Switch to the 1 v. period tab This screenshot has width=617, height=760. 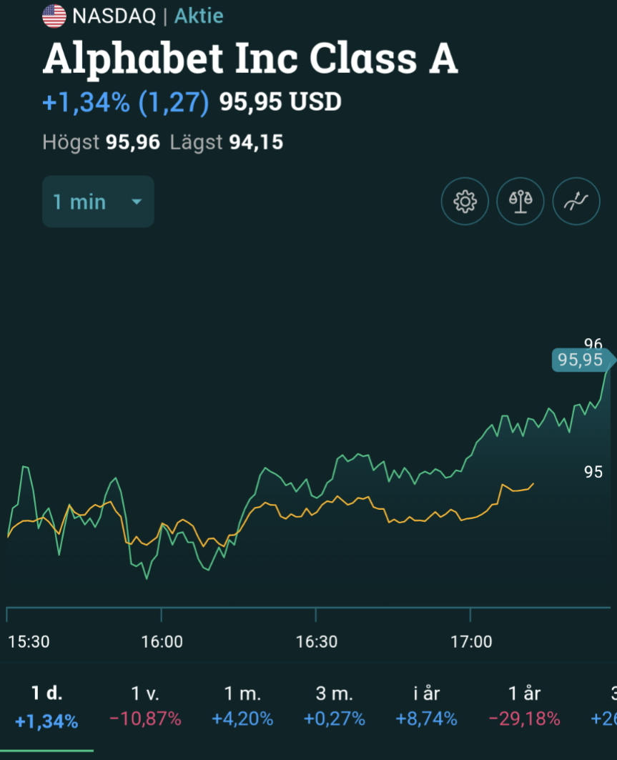[x=145, y=706]
